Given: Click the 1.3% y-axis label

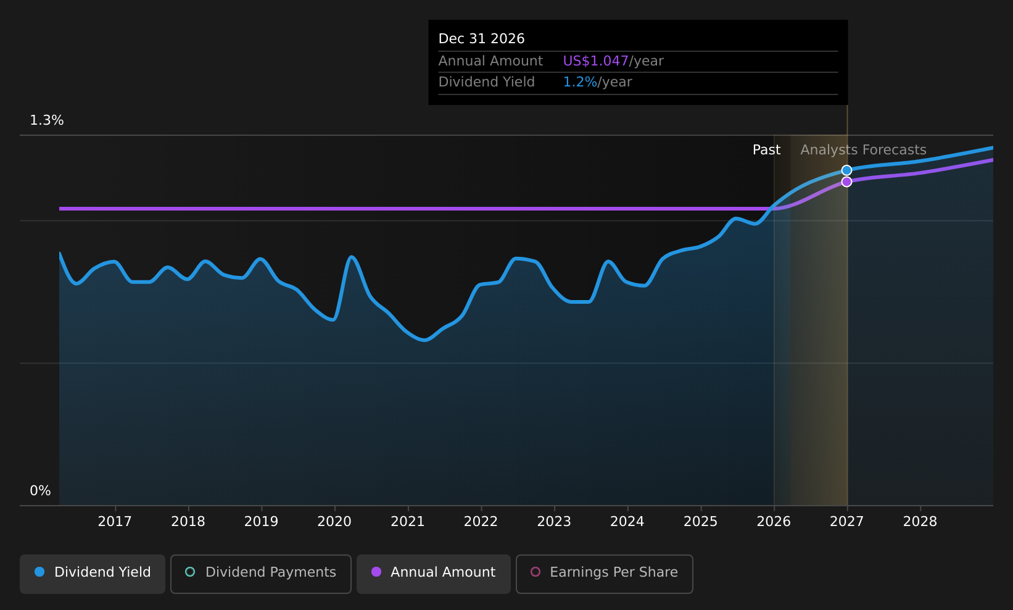Looking at the screenshot, I should coord(47,120).
